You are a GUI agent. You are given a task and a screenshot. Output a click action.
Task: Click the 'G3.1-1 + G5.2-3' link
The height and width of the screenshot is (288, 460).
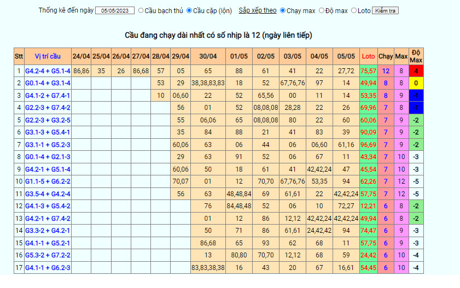48,144
